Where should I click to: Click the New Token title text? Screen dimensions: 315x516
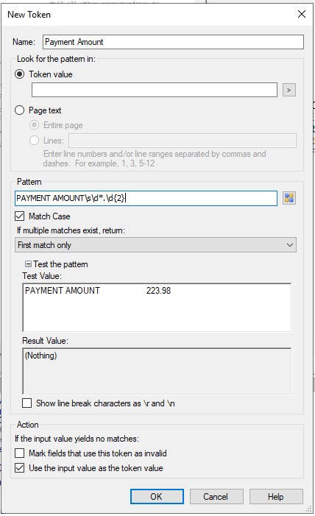tap(29, 15)
